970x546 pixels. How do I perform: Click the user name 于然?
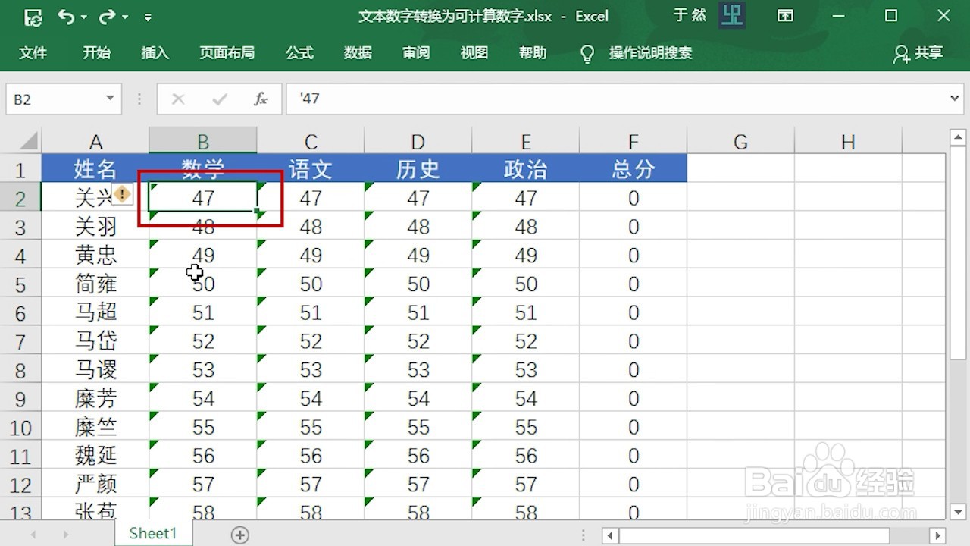[690, 16]
